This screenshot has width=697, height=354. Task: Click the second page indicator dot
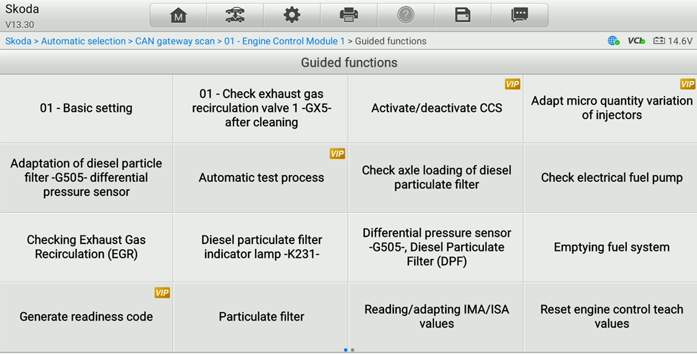[353, 350]
